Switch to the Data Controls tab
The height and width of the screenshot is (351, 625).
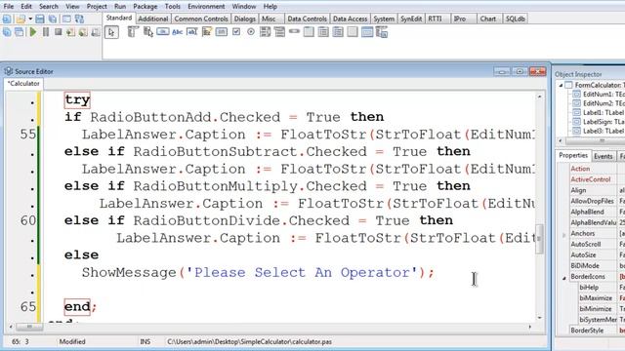(307, 19)
